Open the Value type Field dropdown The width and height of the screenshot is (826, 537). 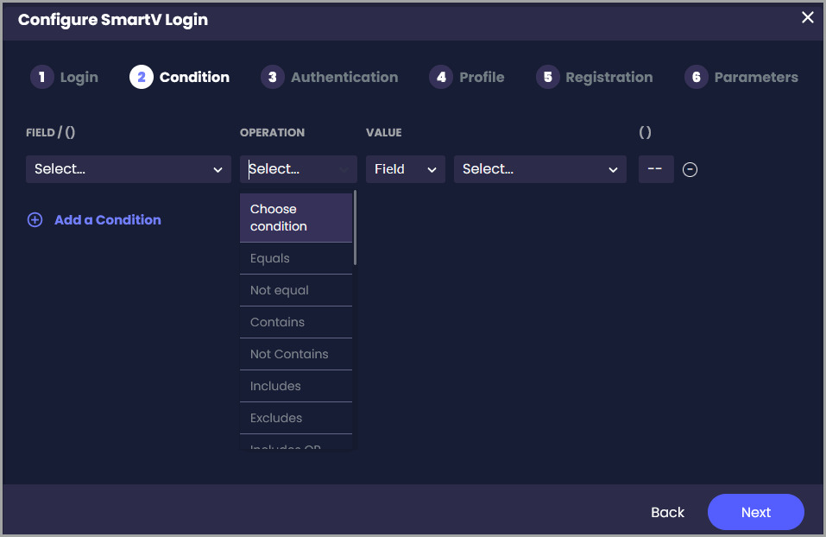pos(406,169)
